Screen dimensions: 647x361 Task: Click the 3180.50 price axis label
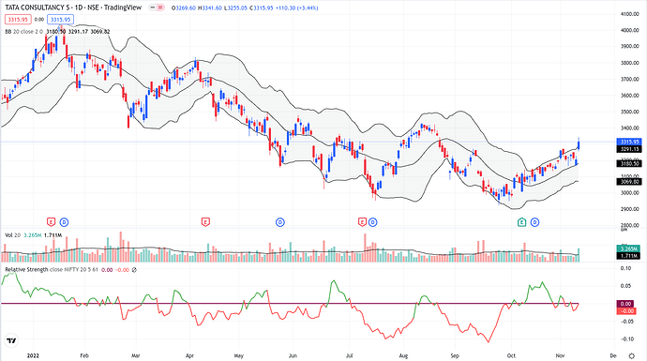tap(629, 164)
